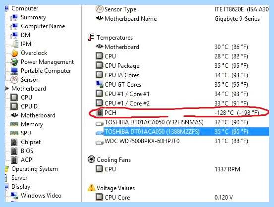
Task: Select the Server tree node
Action: pyautogui.click(x=19, y=178)
